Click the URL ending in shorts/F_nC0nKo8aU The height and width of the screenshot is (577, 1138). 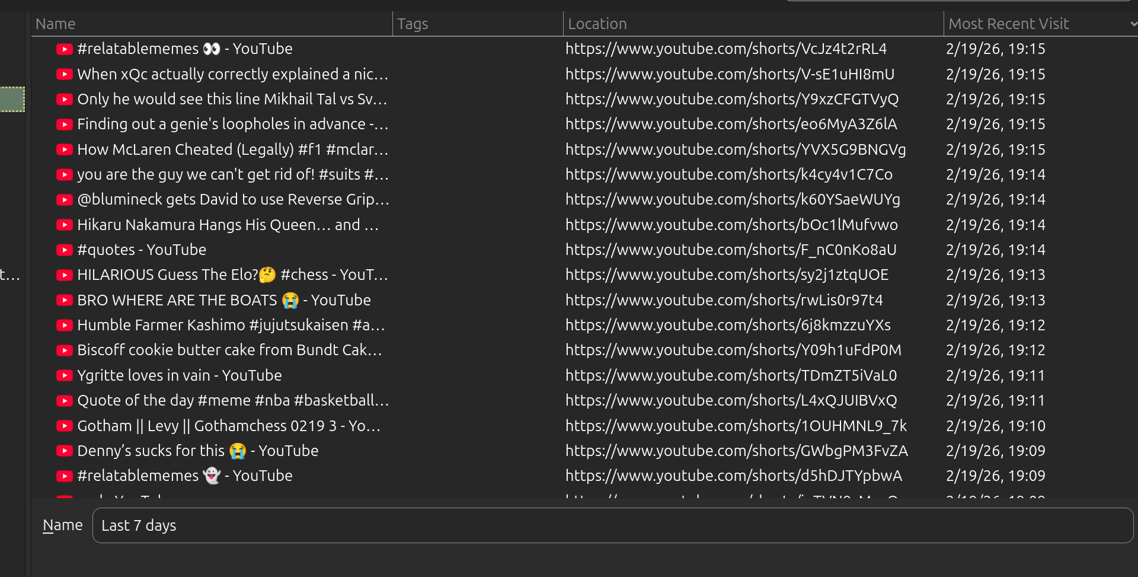731,250
